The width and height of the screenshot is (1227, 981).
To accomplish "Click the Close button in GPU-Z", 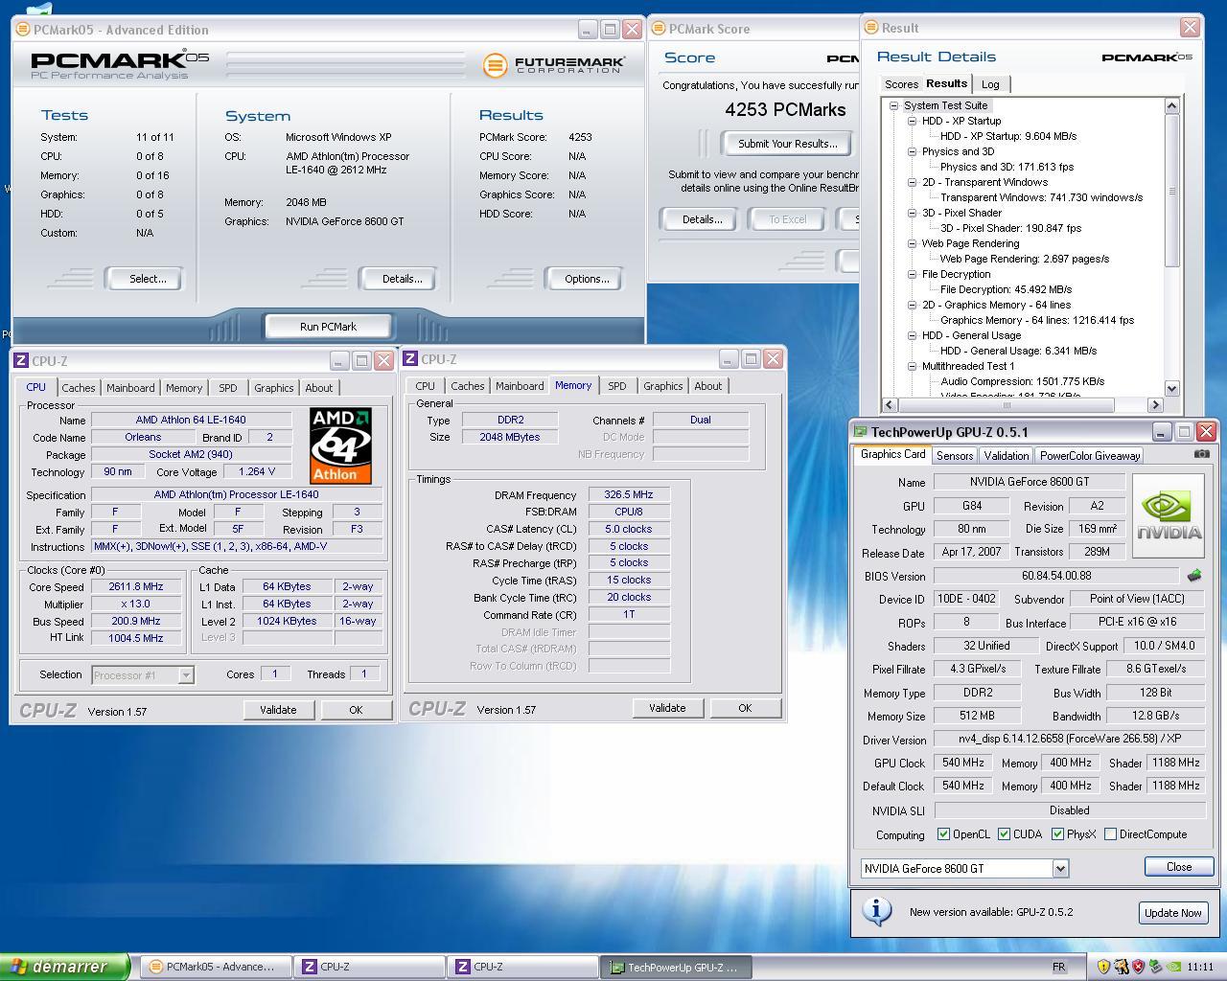I will (1179, 866).
